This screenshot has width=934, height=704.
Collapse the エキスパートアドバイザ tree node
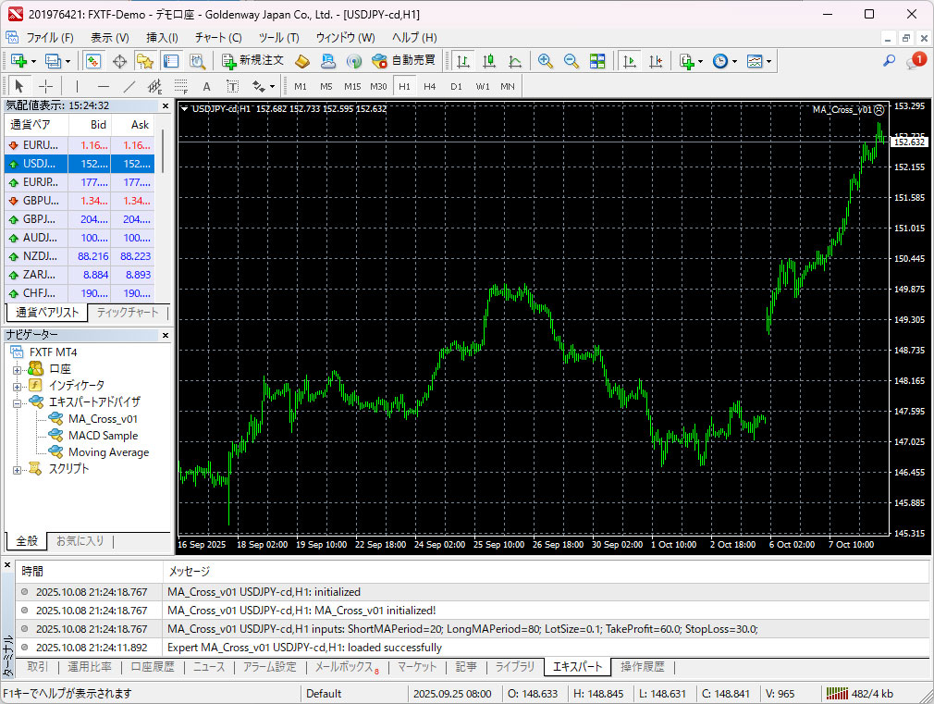coord(18,402)
